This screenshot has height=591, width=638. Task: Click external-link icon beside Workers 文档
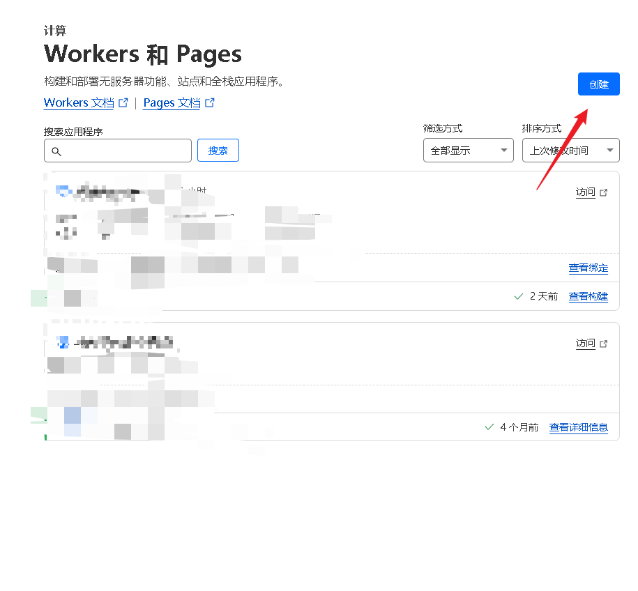(x=123, y=103)
